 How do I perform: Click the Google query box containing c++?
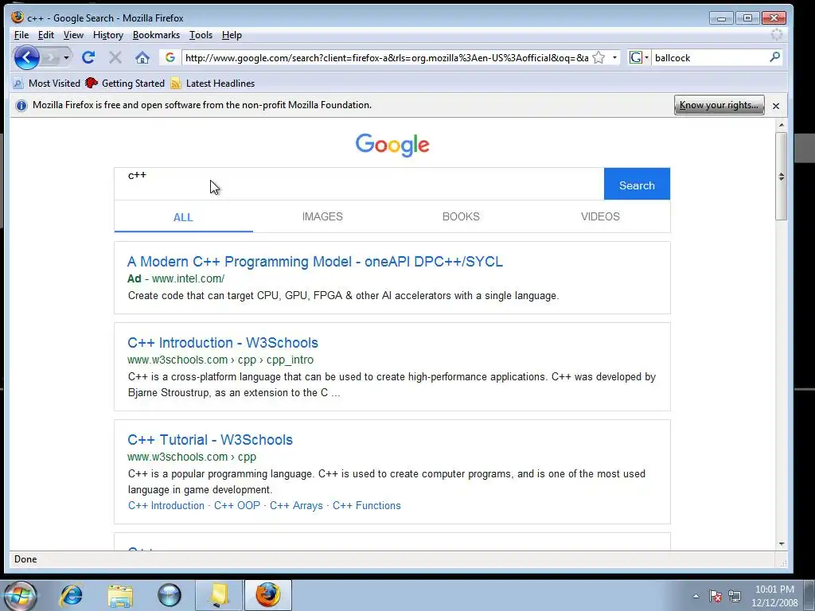pyautogui.click(x=359, y=184)
